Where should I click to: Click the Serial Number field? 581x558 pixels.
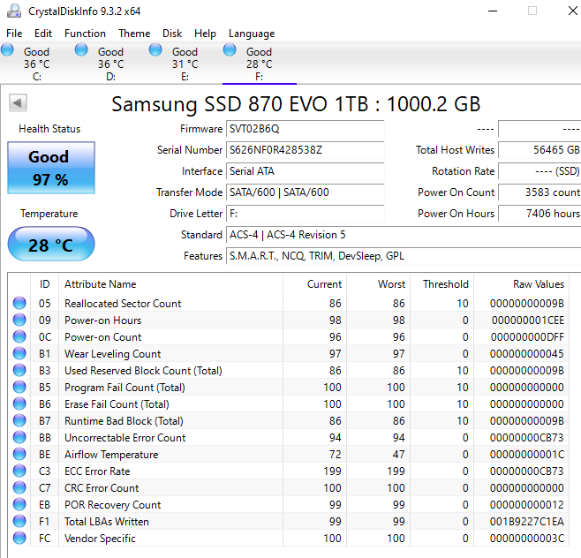305,150
